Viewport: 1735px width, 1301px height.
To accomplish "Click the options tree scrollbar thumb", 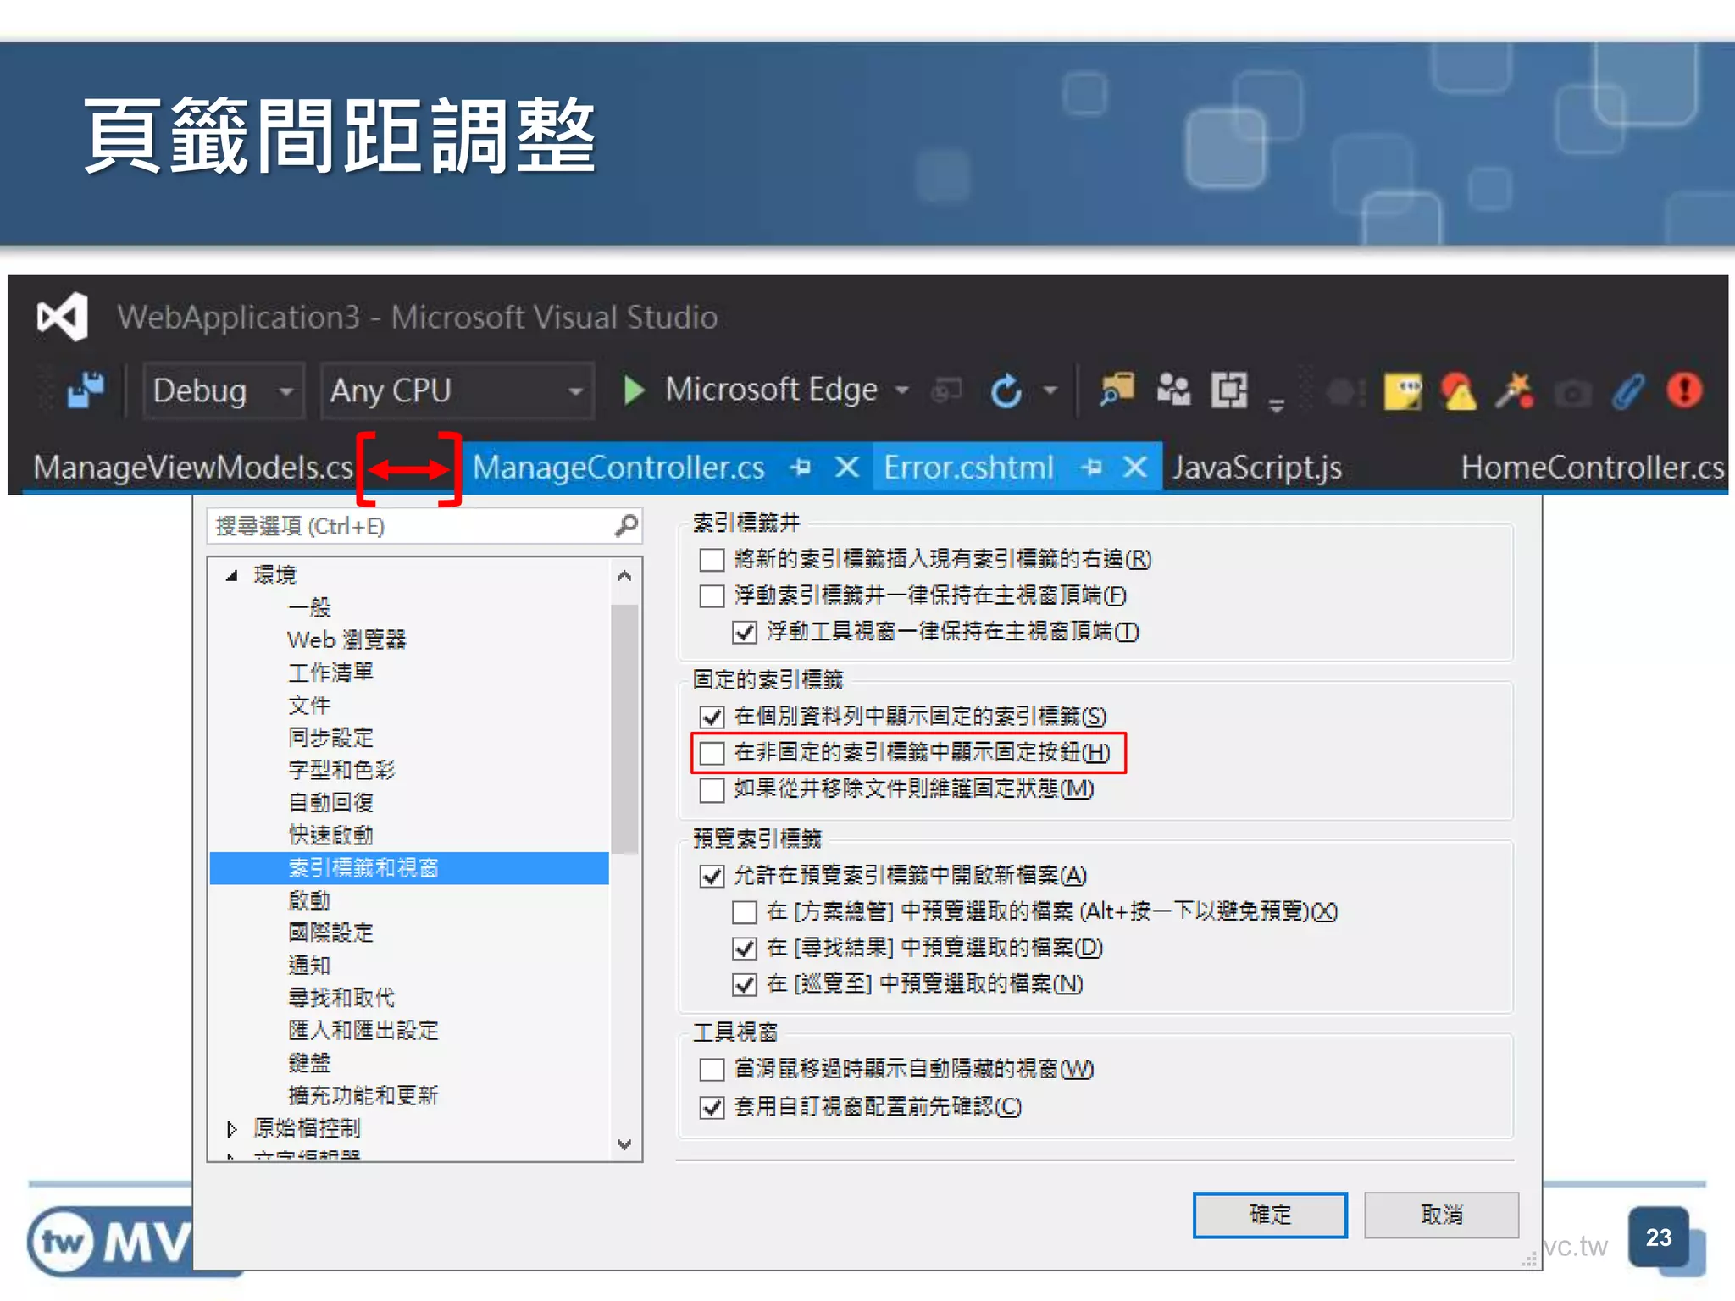I will pos(624,728).
